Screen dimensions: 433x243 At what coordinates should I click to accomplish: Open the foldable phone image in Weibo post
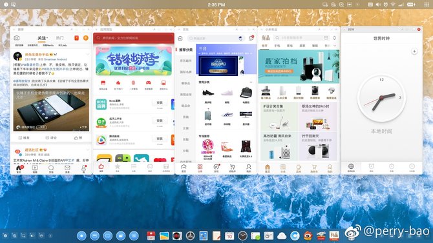pos(51,110)
